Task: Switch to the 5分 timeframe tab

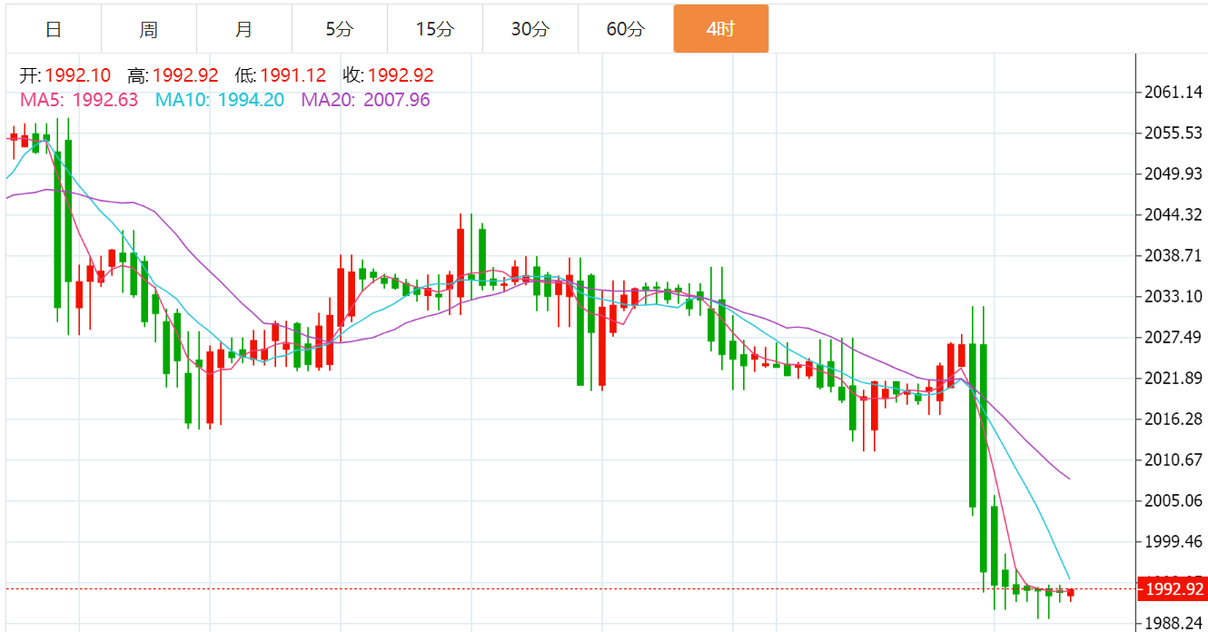Action: pyautogui.click(x=340, y=29)
